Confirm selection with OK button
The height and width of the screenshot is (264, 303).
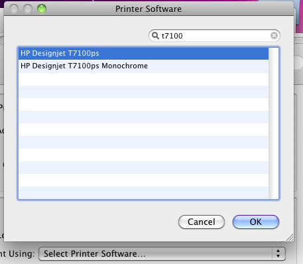pos(256,222)
